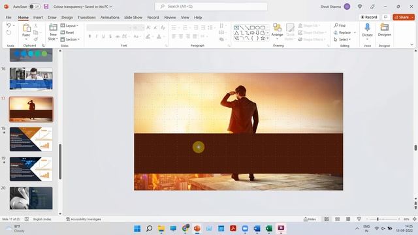Expand the shapes gallery More arrow

[x=268, y=39]
